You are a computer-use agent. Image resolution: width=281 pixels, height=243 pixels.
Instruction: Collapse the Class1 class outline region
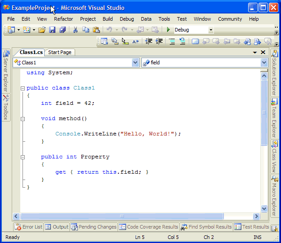pyautogui.click(x=23, y=88)
